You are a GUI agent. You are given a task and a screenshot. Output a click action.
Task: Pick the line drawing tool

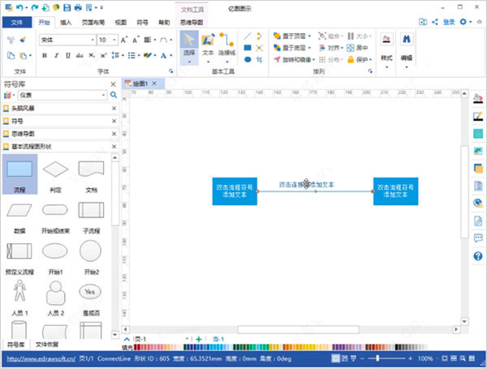coord(248,36)
